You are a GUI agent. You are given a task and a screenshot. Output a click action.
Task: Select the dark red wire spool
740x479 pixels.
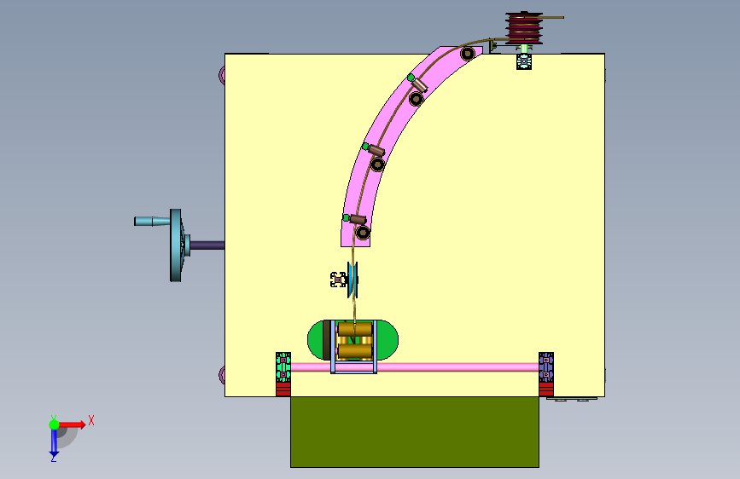coord(524,28)
